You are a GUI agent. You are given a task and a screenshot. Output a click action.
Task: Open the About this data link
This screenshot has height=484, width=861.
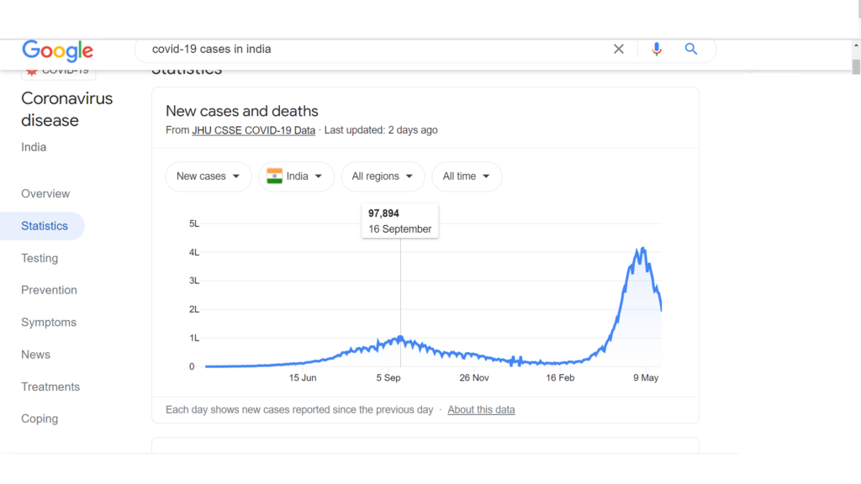click(481, 409)
